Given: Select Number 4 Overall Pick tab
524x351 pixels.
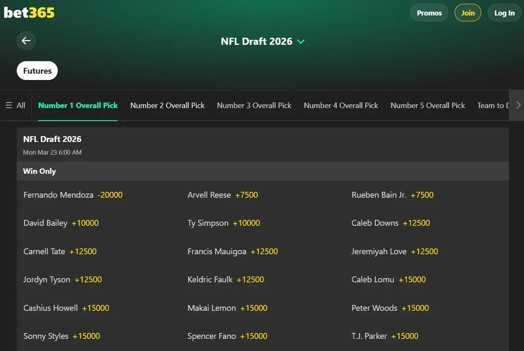Looking at the screenshot, I should (x=341, y=105).
